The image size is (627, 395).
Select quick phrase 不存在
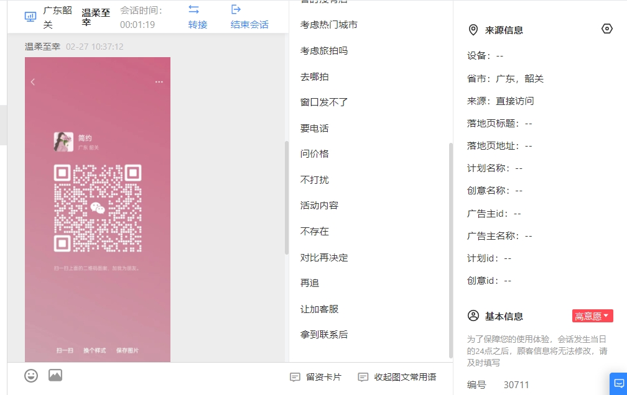pos(314,231)
